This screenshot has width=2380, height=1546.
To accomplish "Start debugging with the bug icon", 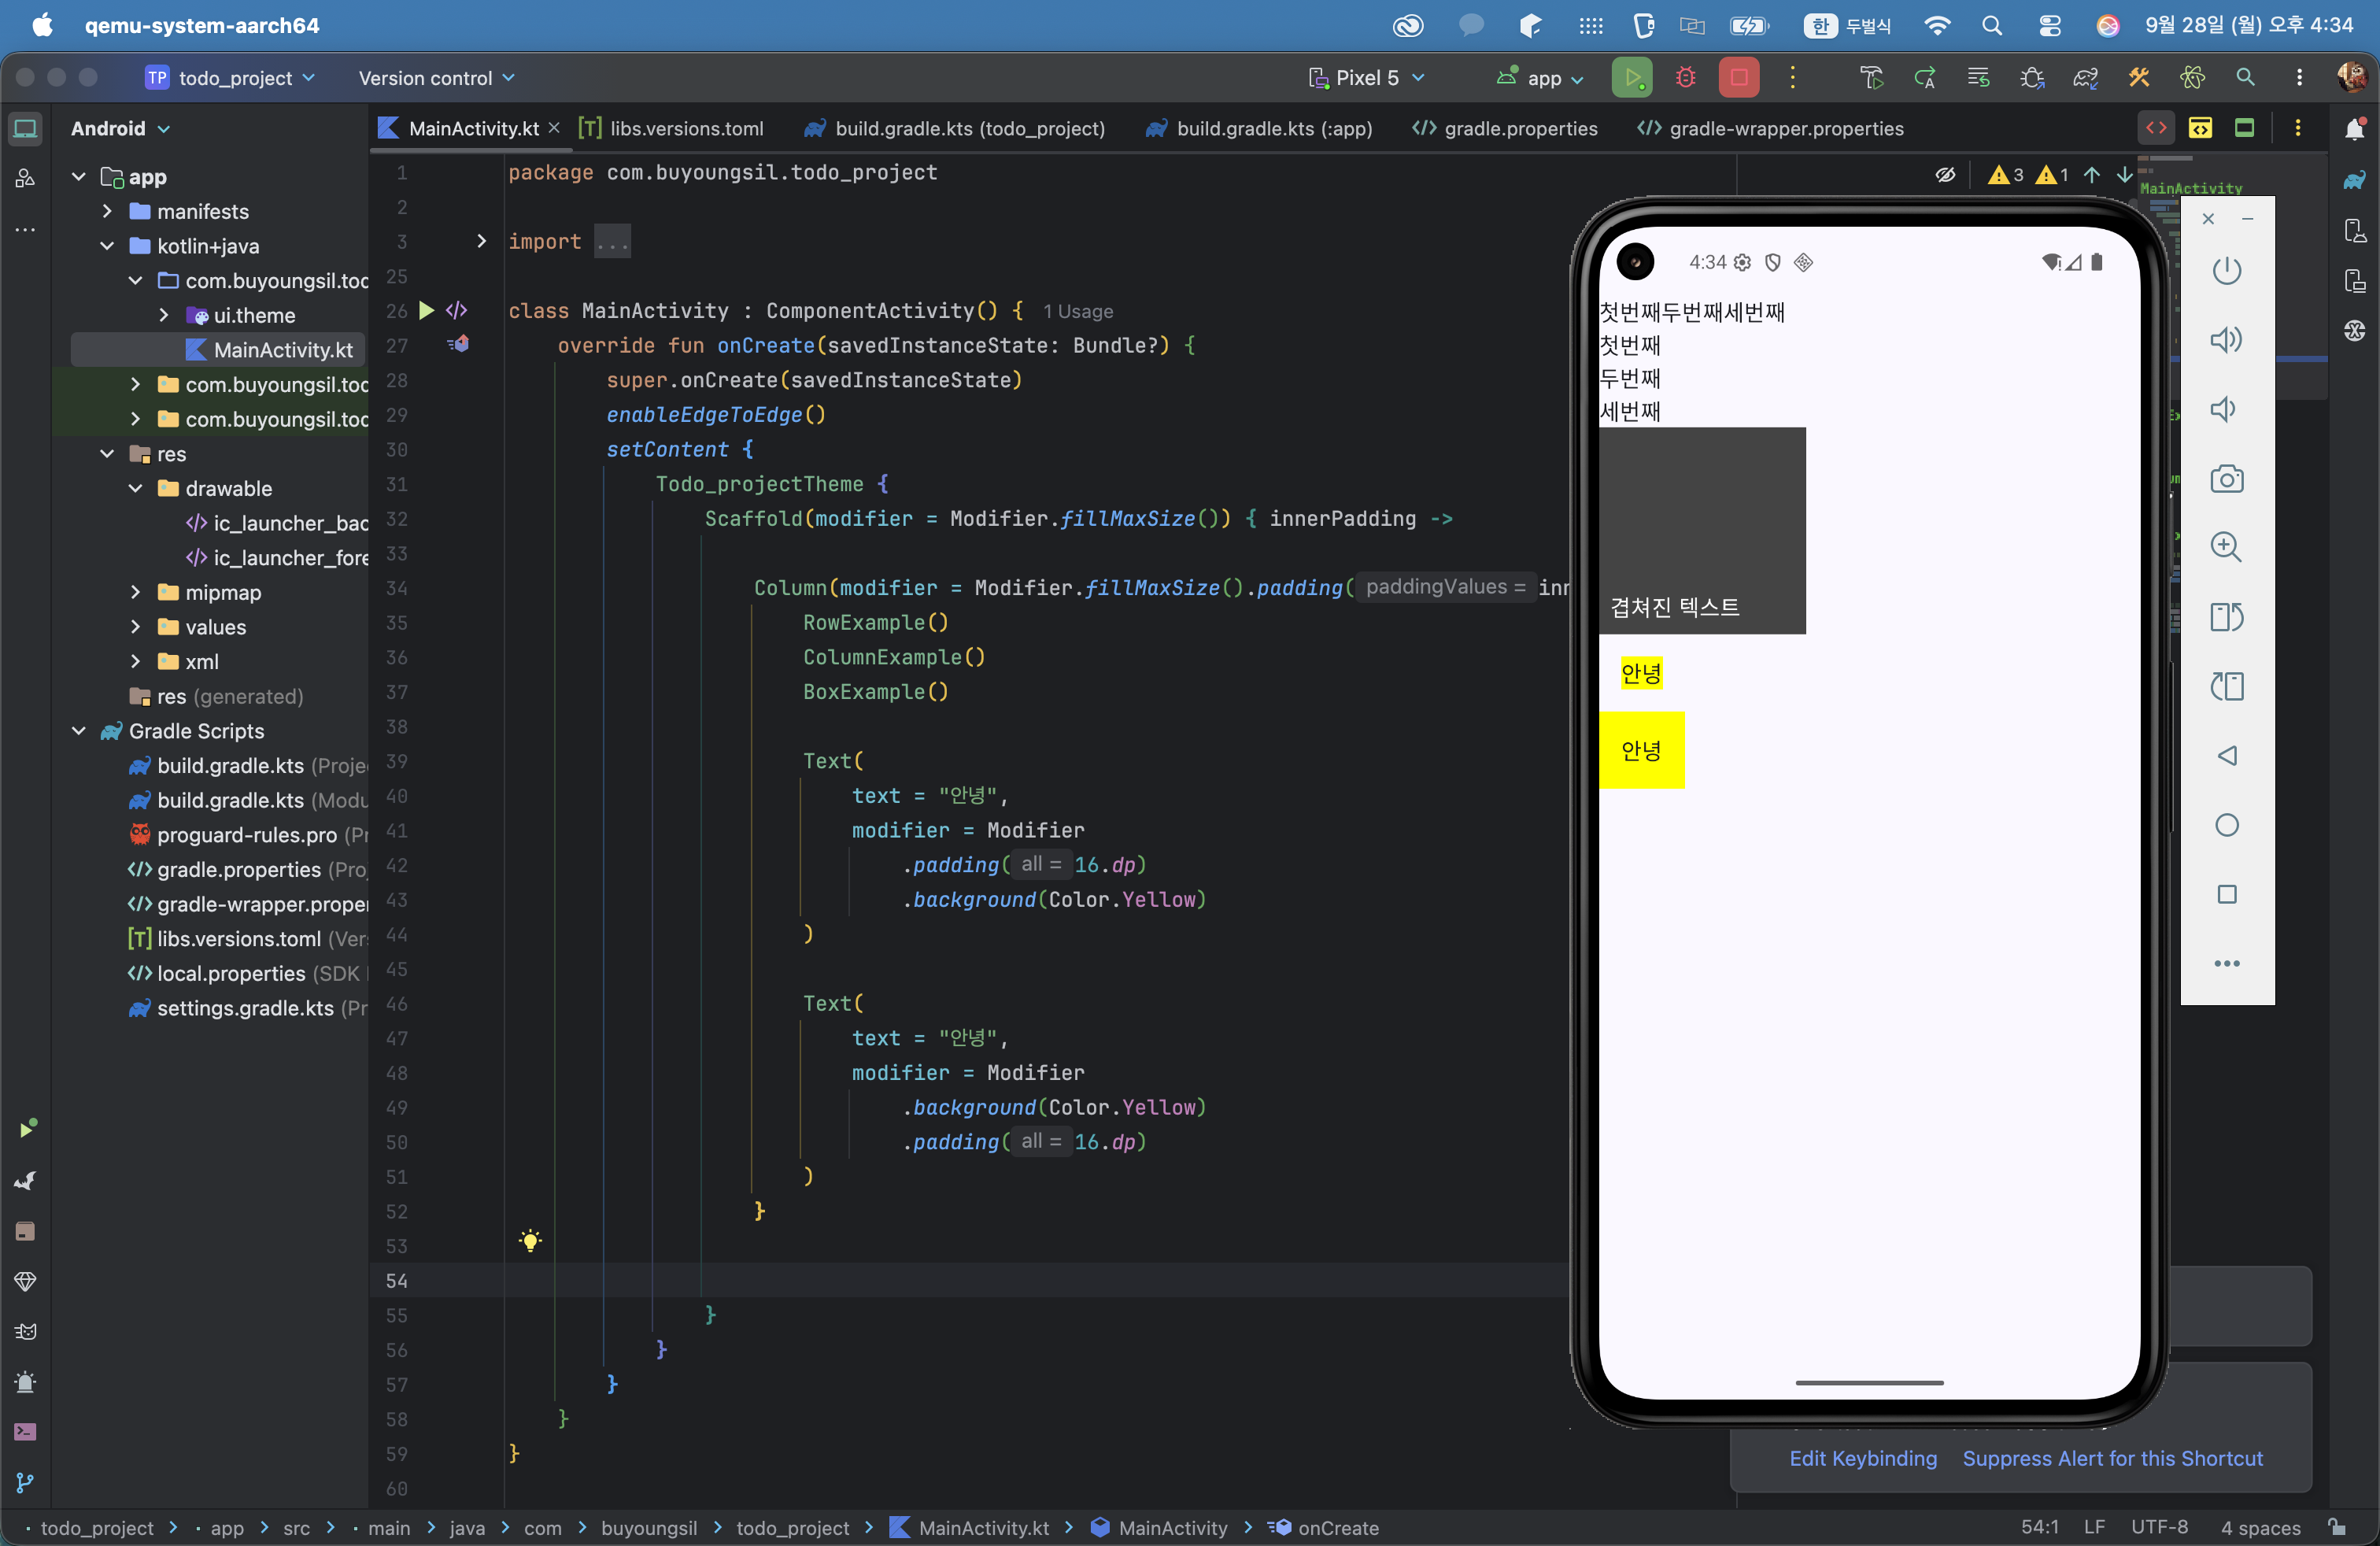I will coord(1685,78).
